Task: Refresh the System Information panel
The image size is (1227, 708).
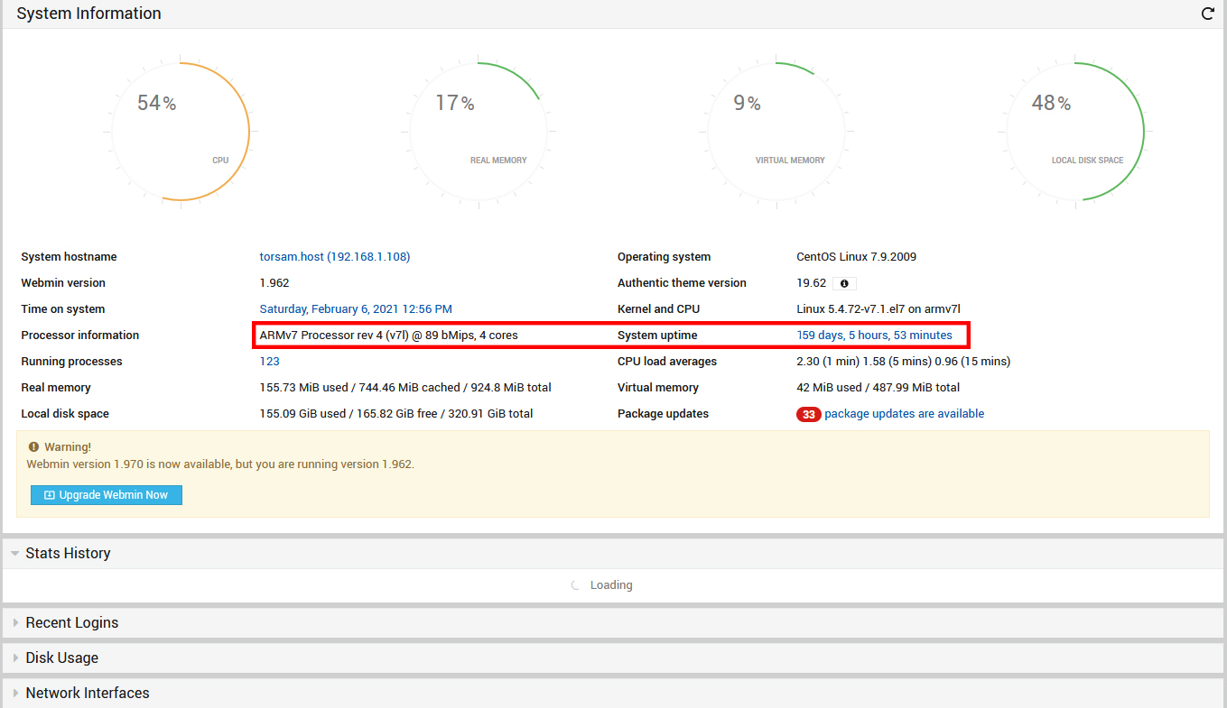Action: (x=1207, y=14)
